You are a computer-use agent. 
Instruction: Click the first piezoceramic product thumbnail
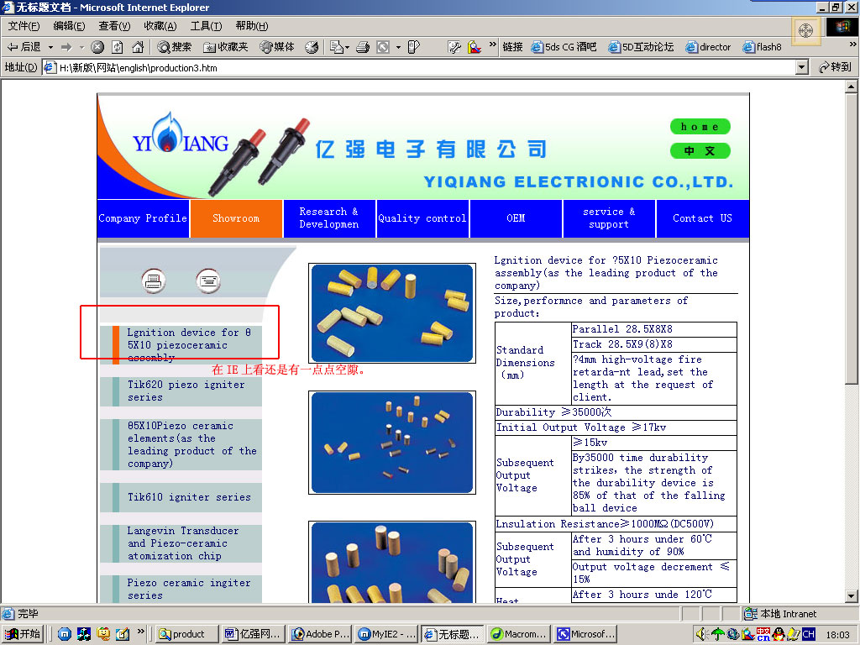[x=391, y=312]
